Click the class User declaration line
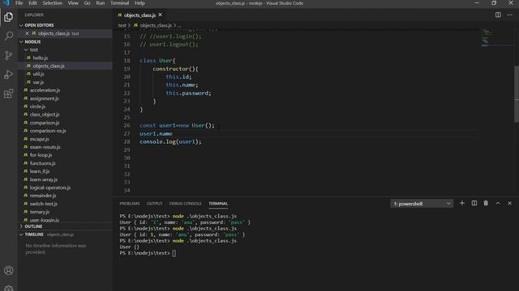Image resolution: width=519 pixels, height=291 pixels. 157,61
